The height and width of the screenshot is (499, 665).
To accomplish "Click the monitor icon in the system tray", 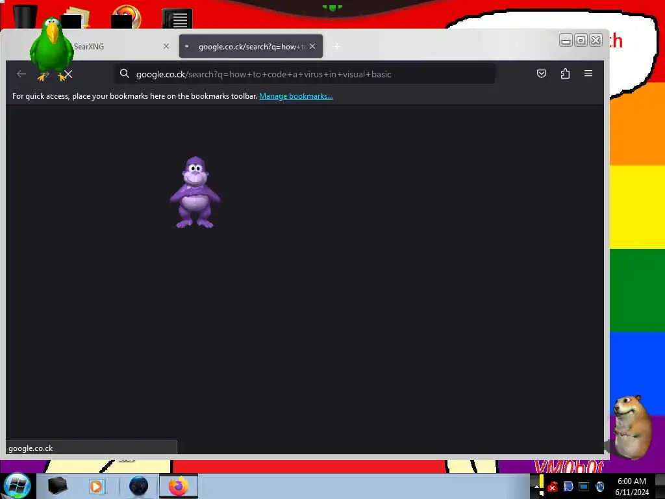I will pyautogui.click(x=584, y=487).
